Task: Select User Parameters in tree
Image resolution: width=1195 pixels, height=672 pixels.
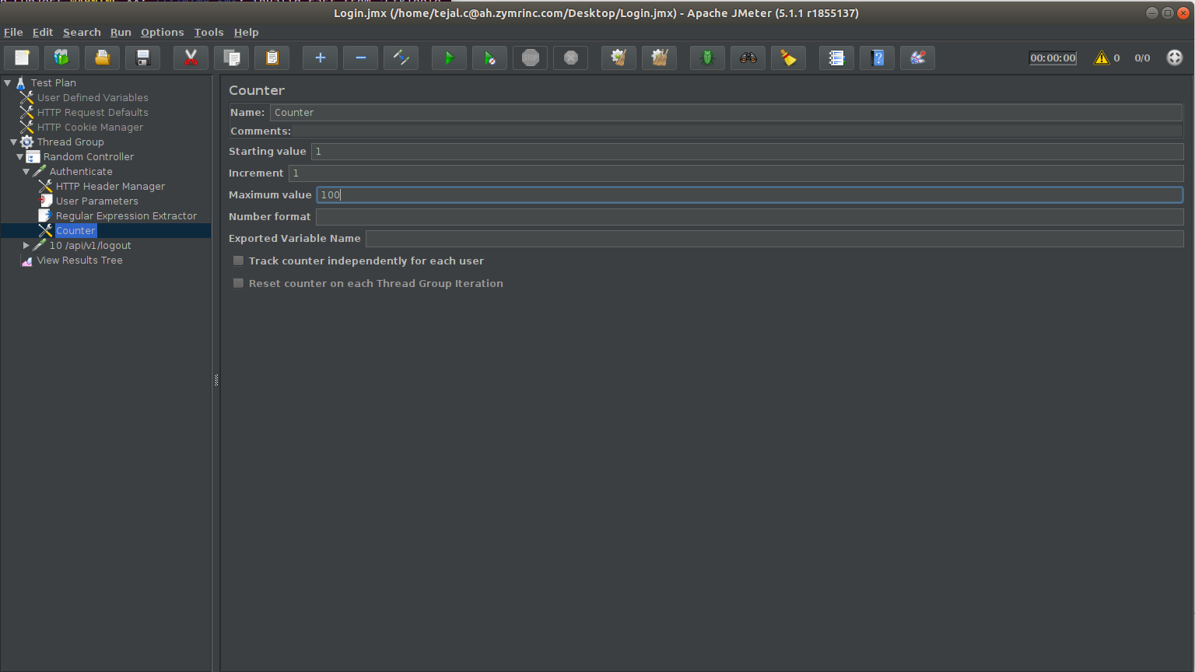Action: click(x=96, y=201)
